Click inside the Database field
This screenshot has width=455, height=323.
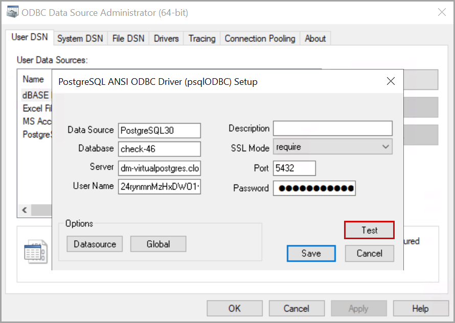coord(159,149)
